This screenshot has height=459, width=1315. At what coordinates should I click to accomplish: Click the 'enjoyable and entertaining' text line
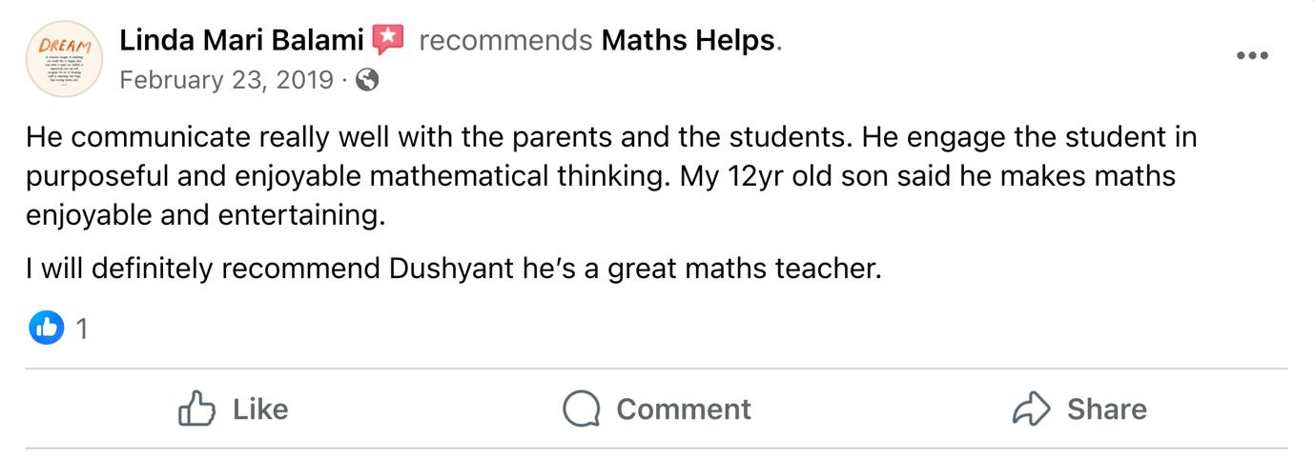click(x=205, y=215)
